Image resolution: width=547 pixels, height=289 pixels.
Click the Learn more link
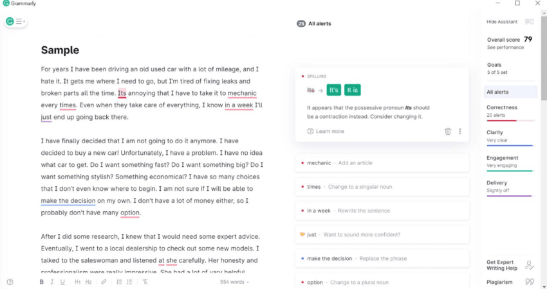329,131
